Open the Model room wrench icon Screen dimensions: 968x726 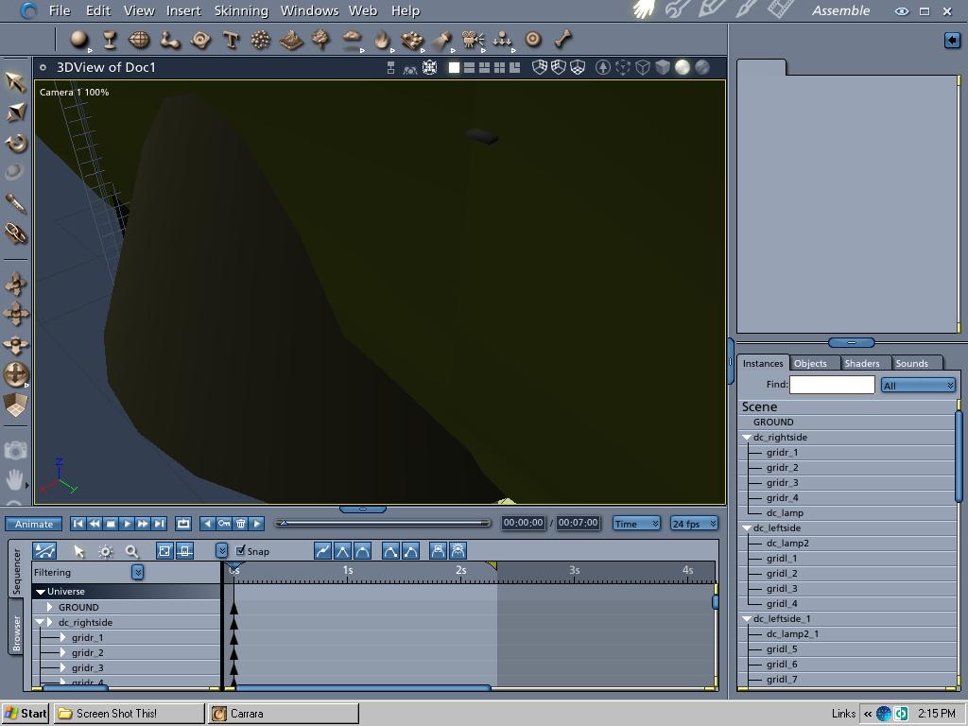[x=676, y=9]
